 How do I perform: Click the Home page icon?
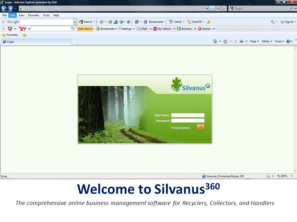point(215,41)
